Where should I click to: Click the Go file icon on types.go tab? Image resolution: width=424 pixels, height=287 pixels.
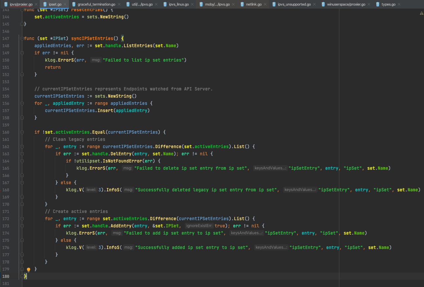point(378,4)
